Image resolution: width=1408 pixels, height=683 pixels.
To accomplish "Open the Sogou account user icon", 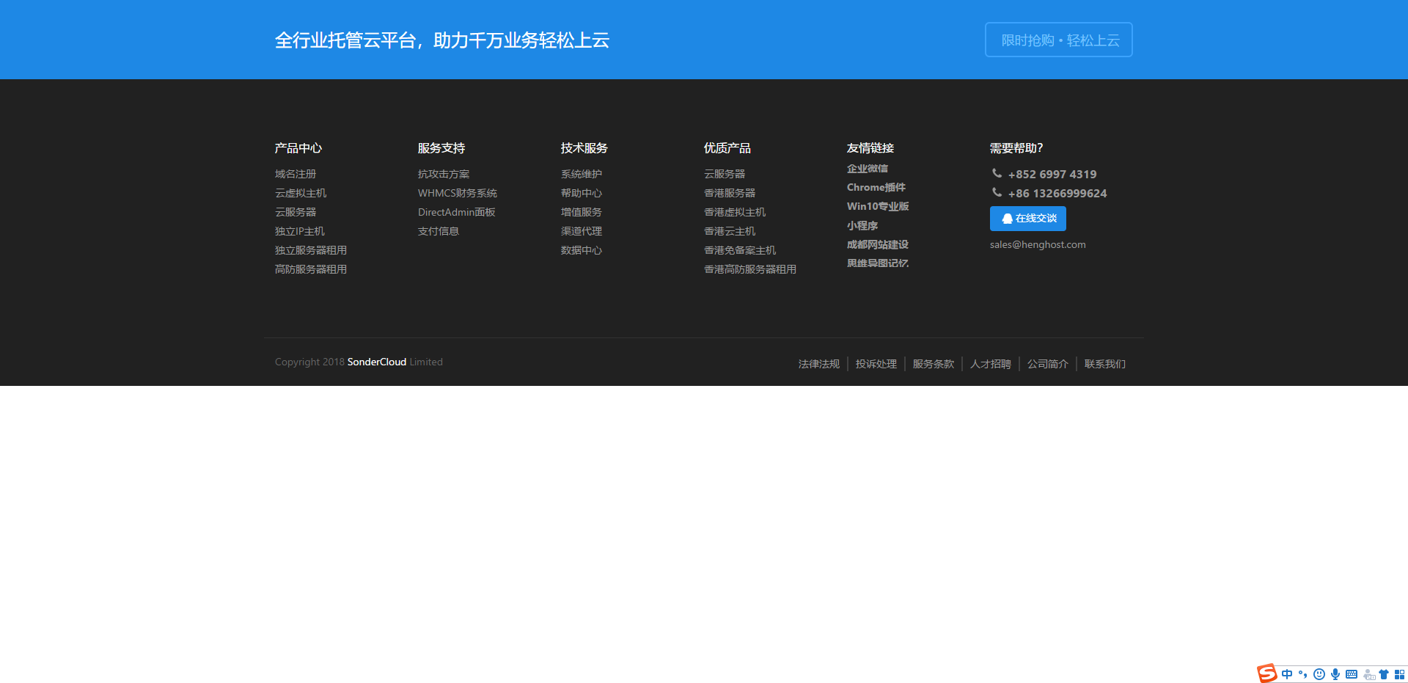I will [x=1368, y=674].
